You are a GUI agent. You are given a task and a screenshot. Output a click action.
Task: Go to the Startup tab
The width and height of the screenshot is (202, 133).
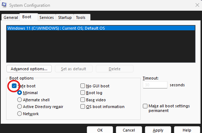click(65, 17)
